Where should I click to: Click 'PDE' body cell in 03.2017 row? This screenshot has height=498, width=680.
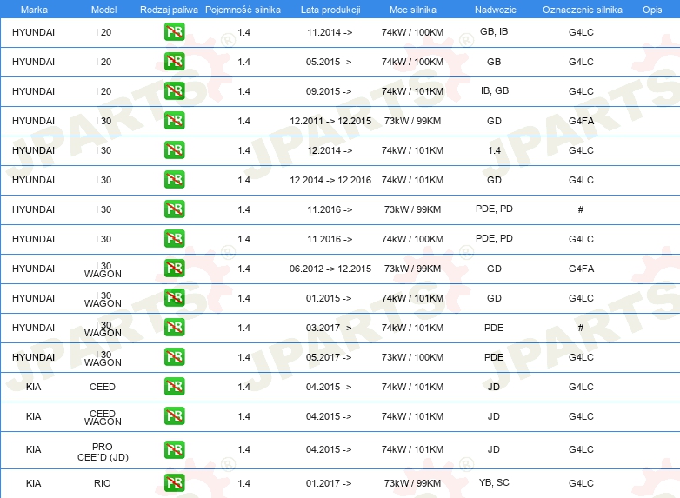tap(494, 328)
